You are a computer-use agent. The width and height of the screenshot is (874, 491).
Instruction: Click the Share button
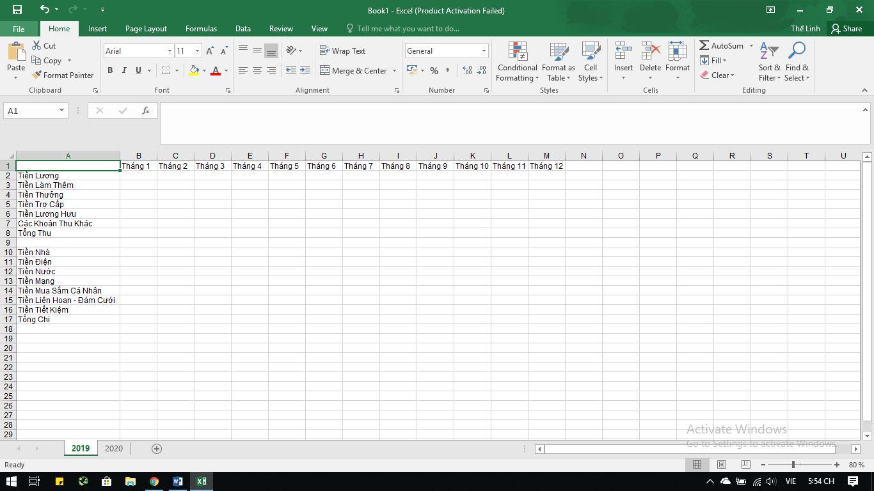846,29
